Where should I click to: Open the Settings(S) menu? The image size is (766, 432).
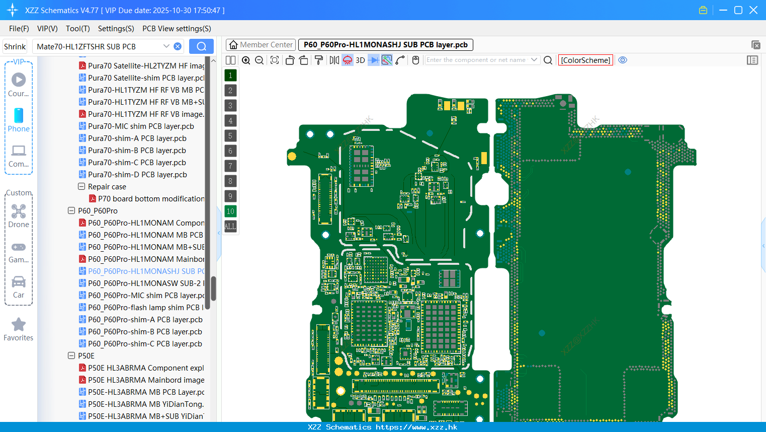pos(116,29)
